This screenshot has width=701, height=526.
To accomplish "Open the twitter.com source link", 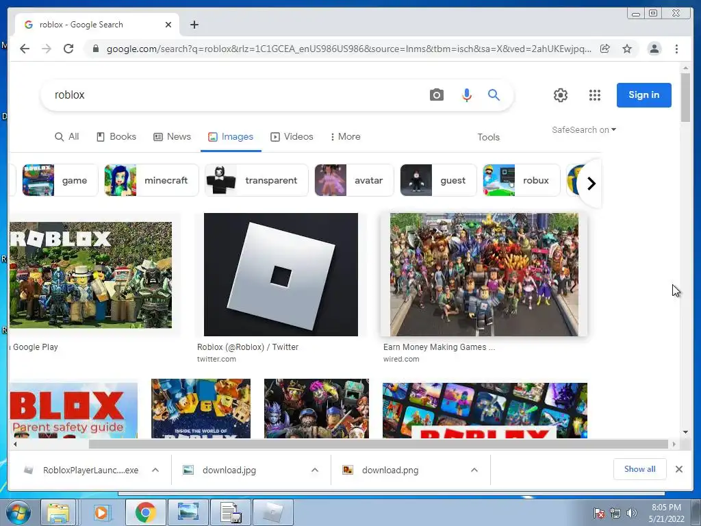I will click(x=216, y=359).
